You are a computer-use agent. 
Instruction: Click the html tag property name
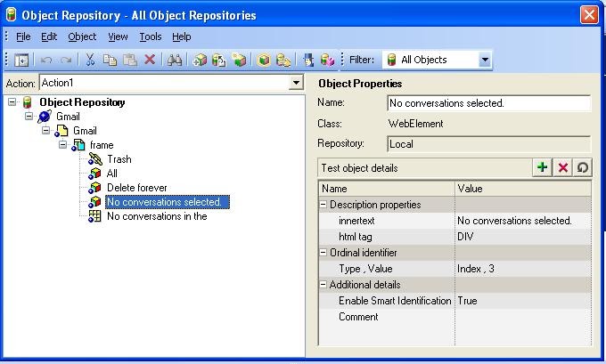(x=356, y=237)
